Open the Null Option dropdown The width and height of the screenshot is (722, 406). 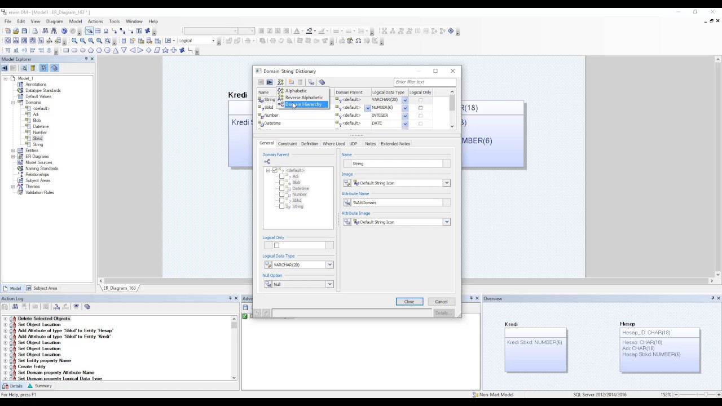pyautogui.click(x=329, y=284)
